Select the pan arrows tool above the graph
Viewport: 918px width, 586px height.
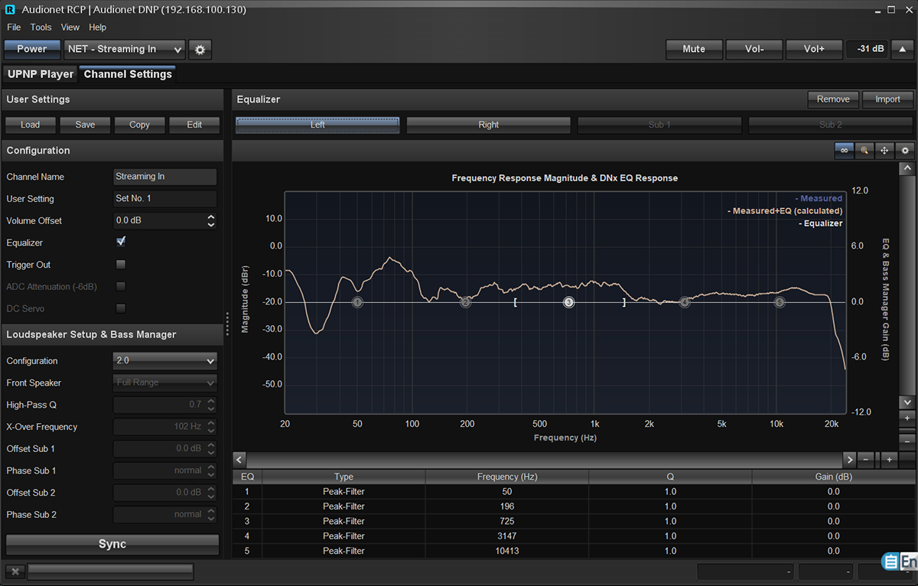coord(884,151)
